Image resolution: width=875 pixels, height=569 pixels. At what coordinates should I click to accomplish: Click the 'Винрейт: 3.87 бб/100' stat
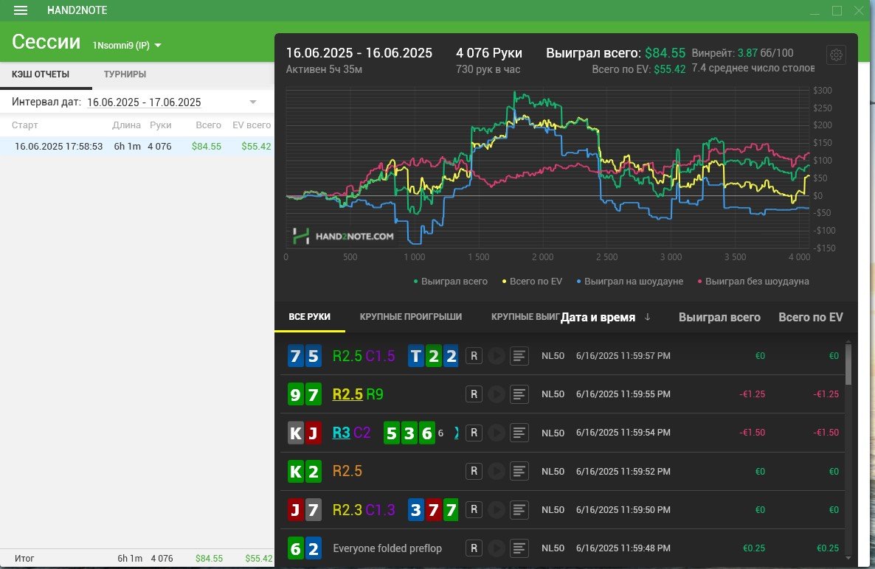click(742, 53)
